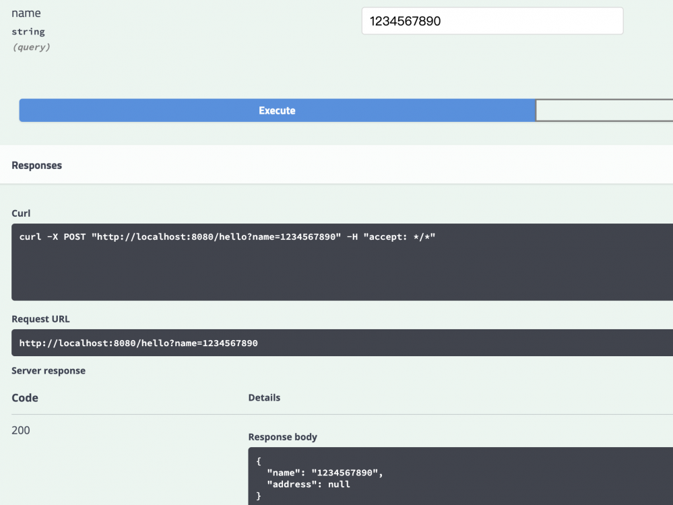Click the name parameter input field
Viewport: 673px width, 505px height.
[492, 21]
